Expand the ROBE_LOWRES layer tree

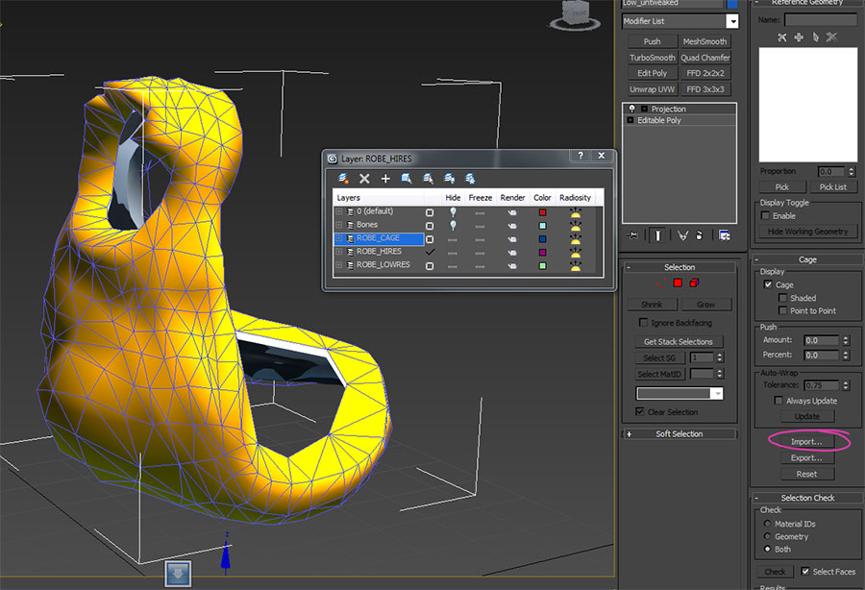coord(338,264)
